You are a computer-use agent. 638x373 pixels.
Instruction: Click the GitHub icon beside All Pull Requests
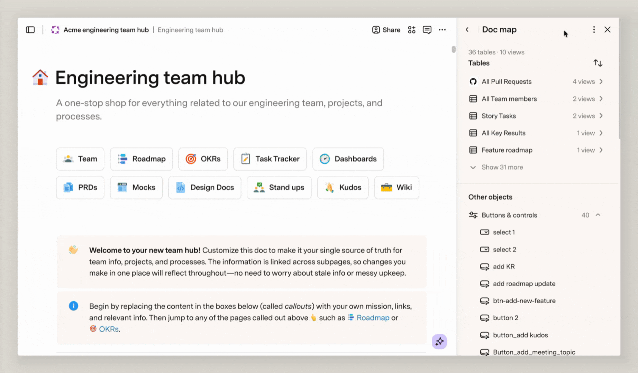pyautogui.click(x=473, y=82)
